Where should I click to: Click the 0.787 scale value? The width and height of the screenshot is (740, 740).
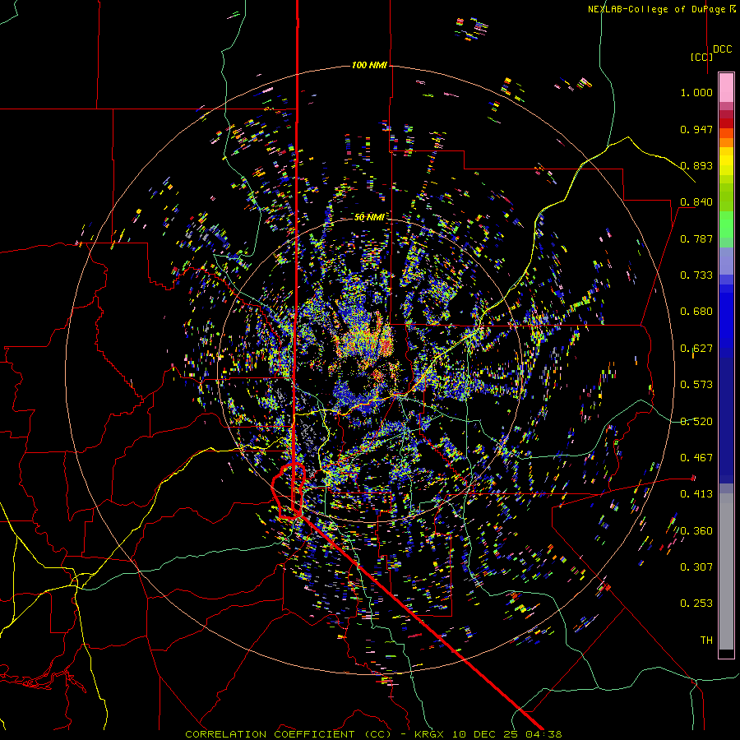[x=696, y=238]
